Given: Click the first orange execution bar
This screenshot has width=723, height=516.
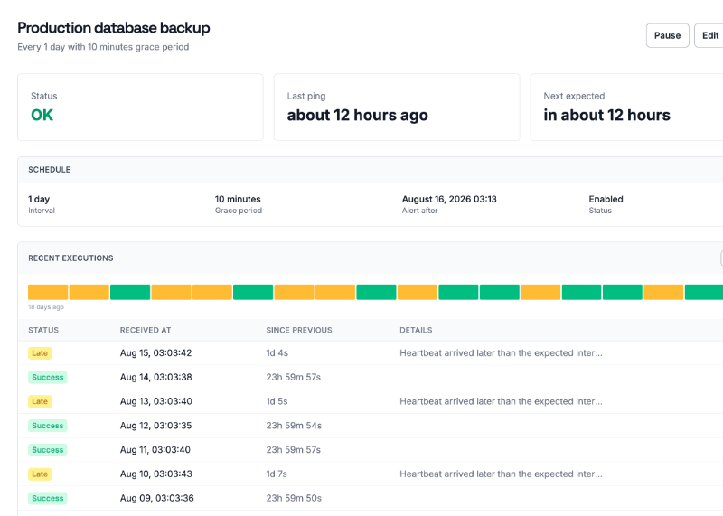Looking at the screenshot, I should (x=48, y=292).
